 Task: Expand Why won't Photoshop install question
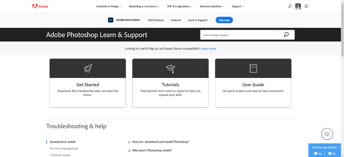point(150,151)
